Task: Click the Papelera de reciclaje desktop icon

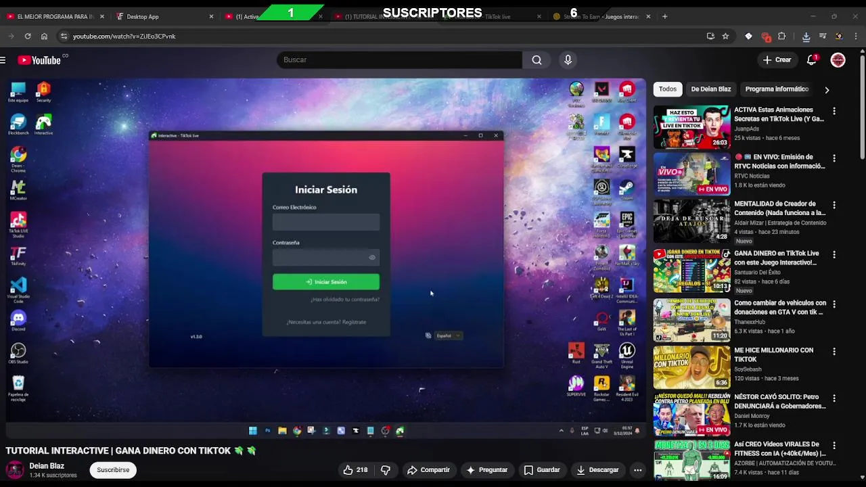Action: pos(18,388)
